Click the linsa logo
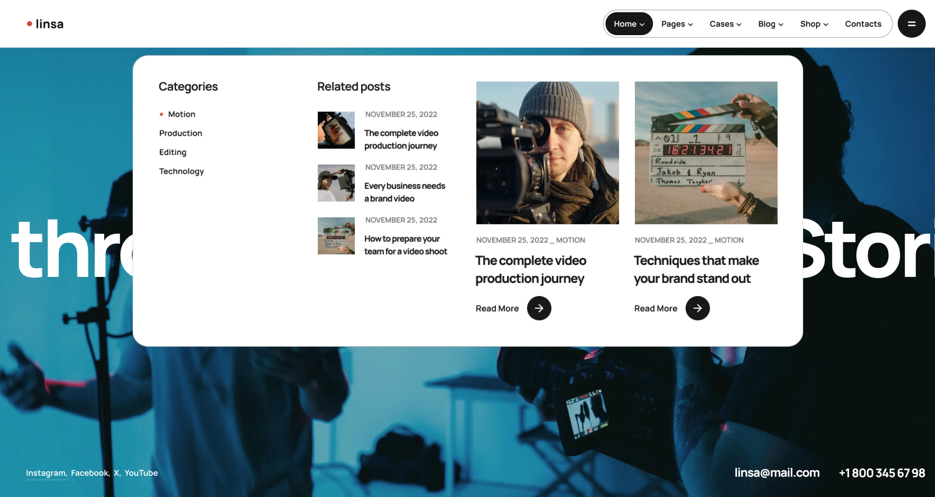The width and height of the screenshot is (935, 497). 45,24
